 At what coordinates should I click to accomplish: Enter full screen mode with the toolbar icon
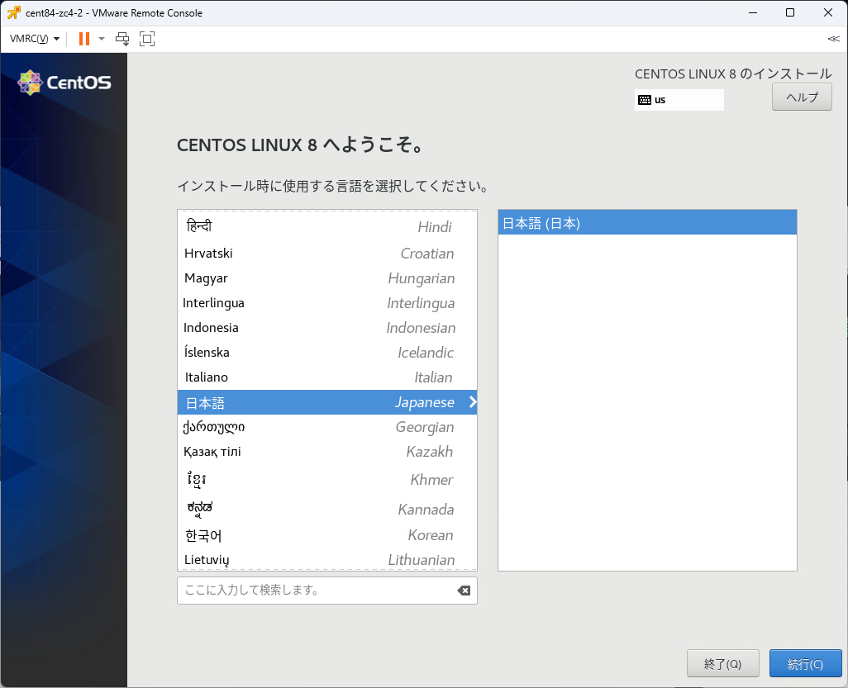[147, 38]
